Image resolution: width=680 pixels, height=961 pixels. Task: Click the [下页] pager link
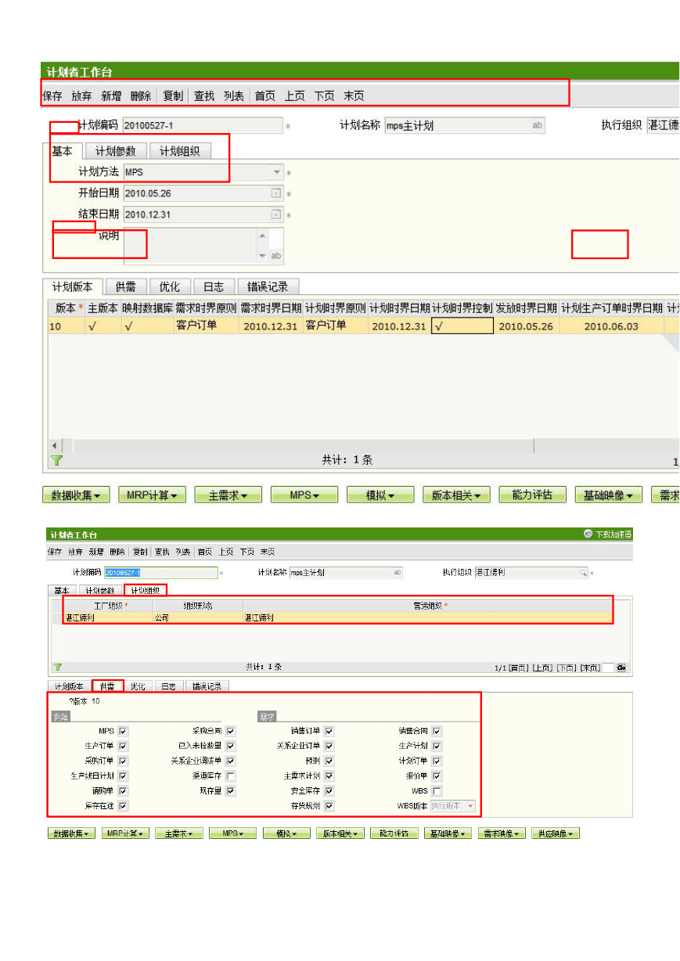tap(567, 668)
